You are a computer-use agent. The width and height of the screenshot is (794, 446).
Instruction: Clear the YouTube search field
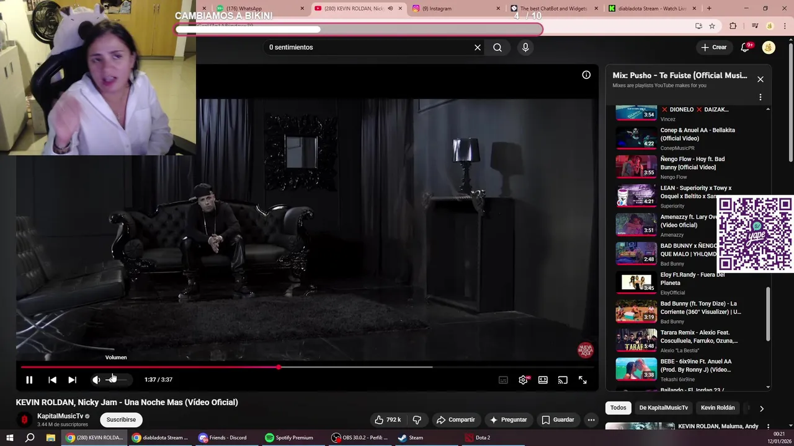coord(478,47)
